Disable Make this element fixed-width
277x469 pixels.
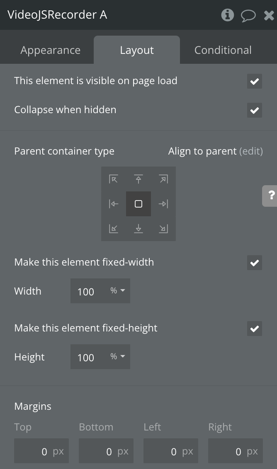pyautogui.click(x=255, y=263)
